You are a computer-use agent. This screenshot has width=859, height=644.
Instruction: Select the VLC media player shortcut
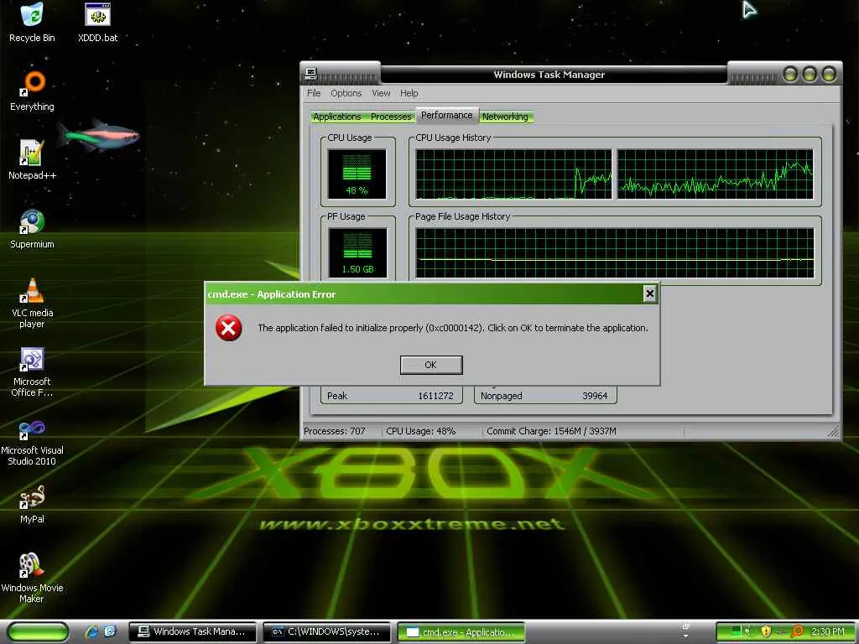click(x=32, y=303)
